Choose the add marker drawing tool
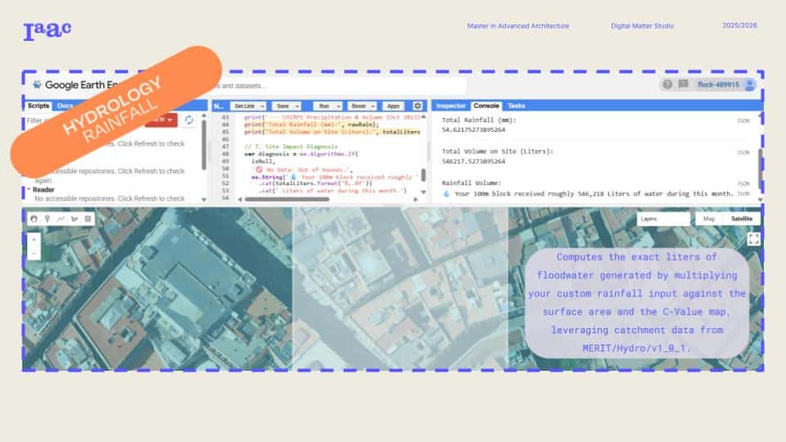This screenshot has width=786, height=442. coord(47,219)
